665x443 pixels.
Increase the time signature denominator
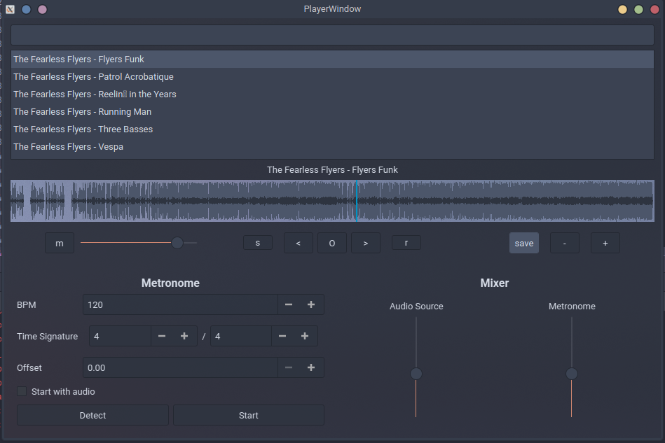(x=305, y=336)
